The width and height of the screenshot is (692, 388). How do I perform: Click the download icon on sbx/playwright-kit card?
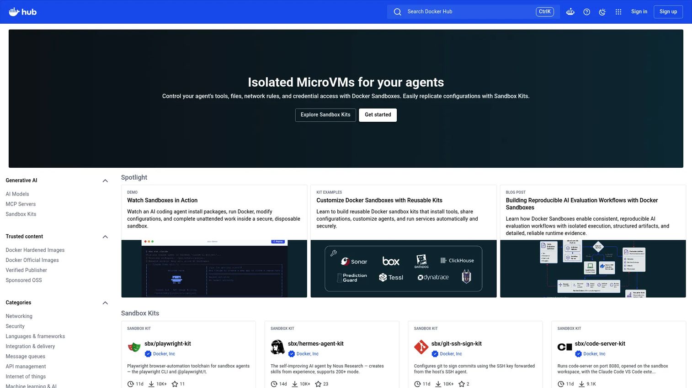151,384
